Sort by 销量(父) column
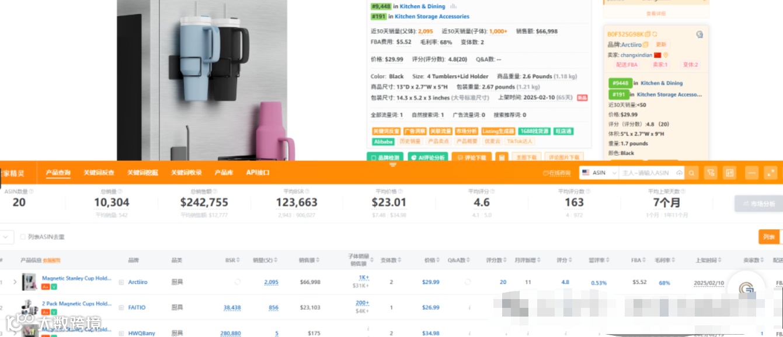783x337 pixels. click(x=275, y=260)
